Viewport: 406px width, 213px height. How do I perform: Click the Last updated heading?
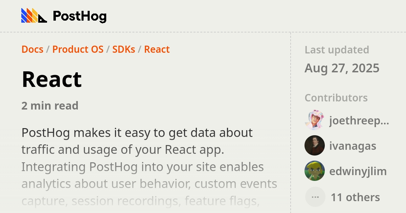click(x=337, y=50)
